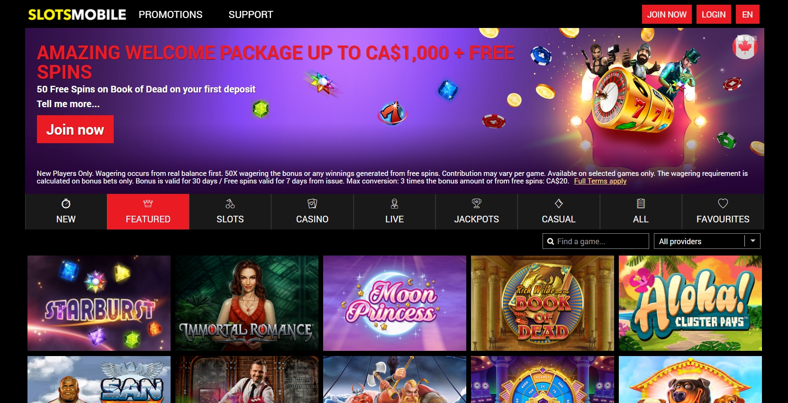Open the Full Terms apply link

pyautogui.click(x=600, y=181)
